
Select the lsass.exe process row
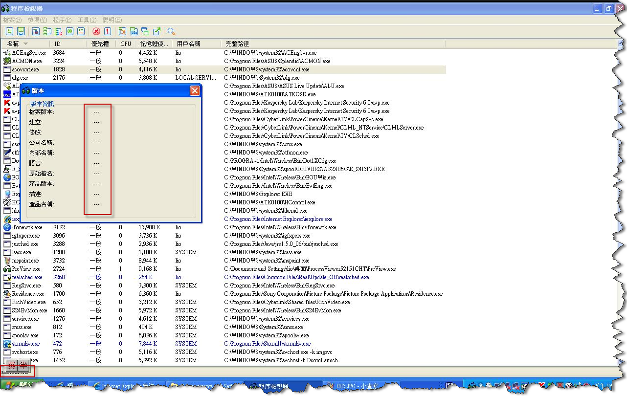[x=224, y=252]
